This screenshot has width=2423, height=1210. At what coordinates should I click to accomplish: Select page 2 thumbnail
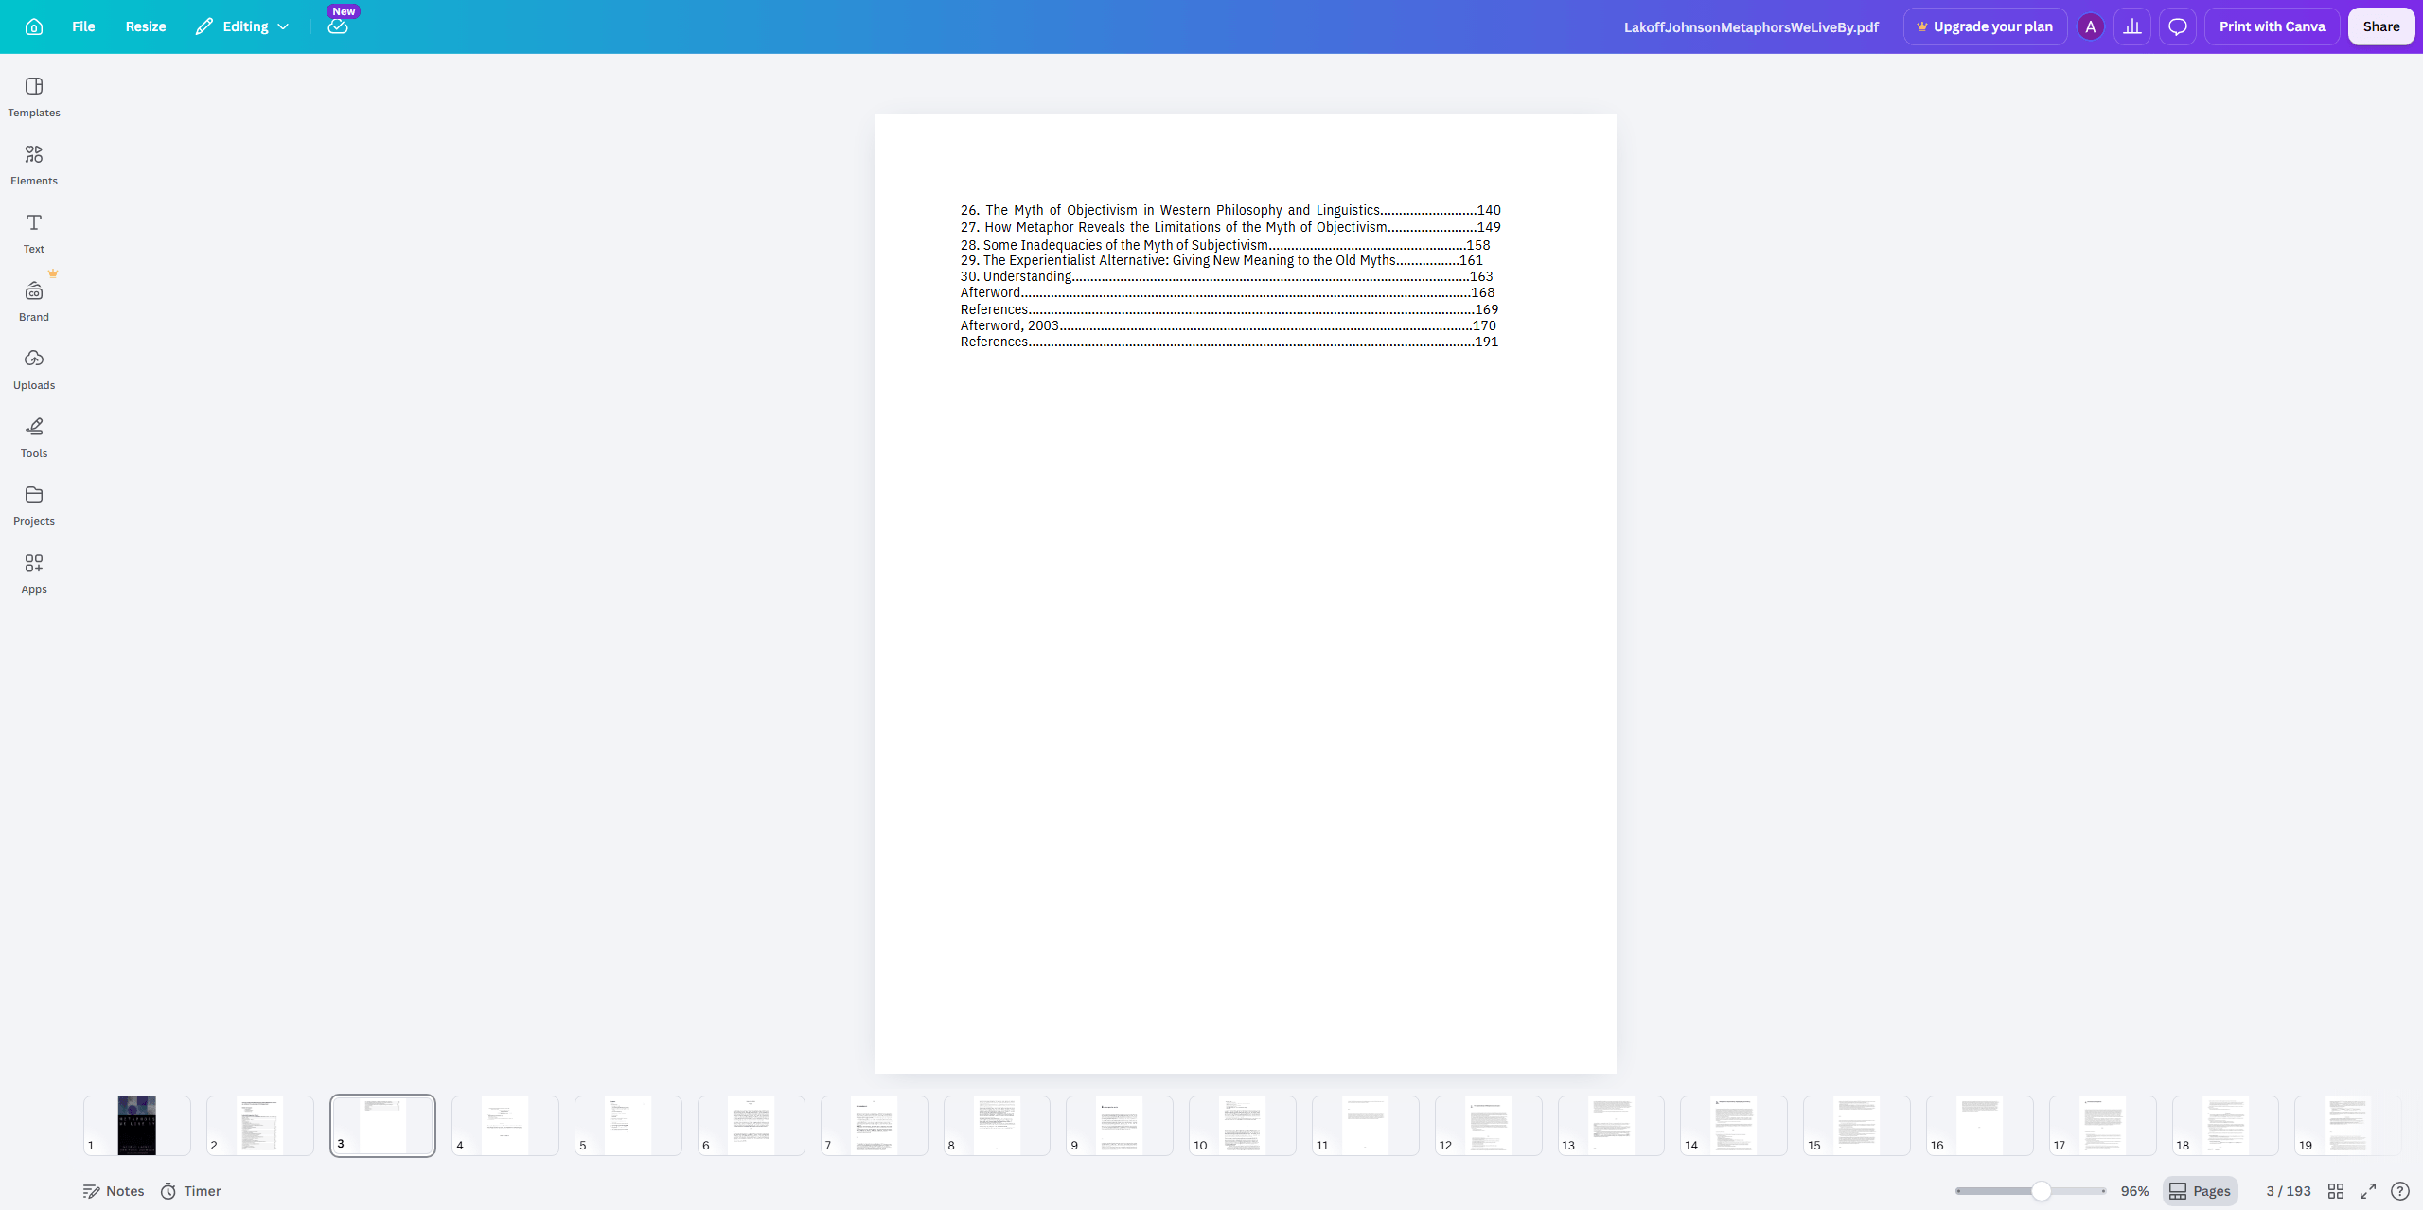260,1126
